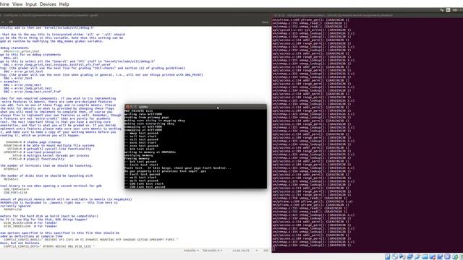This screenshot has height=260, width=463.
Task: Open the Devices menu
Action: [48, 4]
